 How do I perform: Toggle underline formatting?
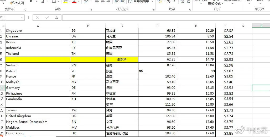click(x=42, y=1)
